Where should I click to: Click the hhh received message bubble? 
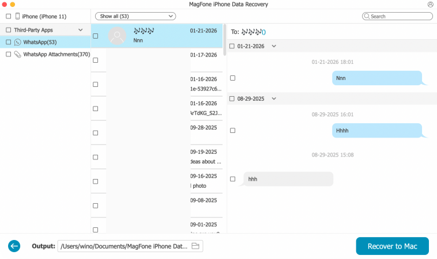pos(288,179)
